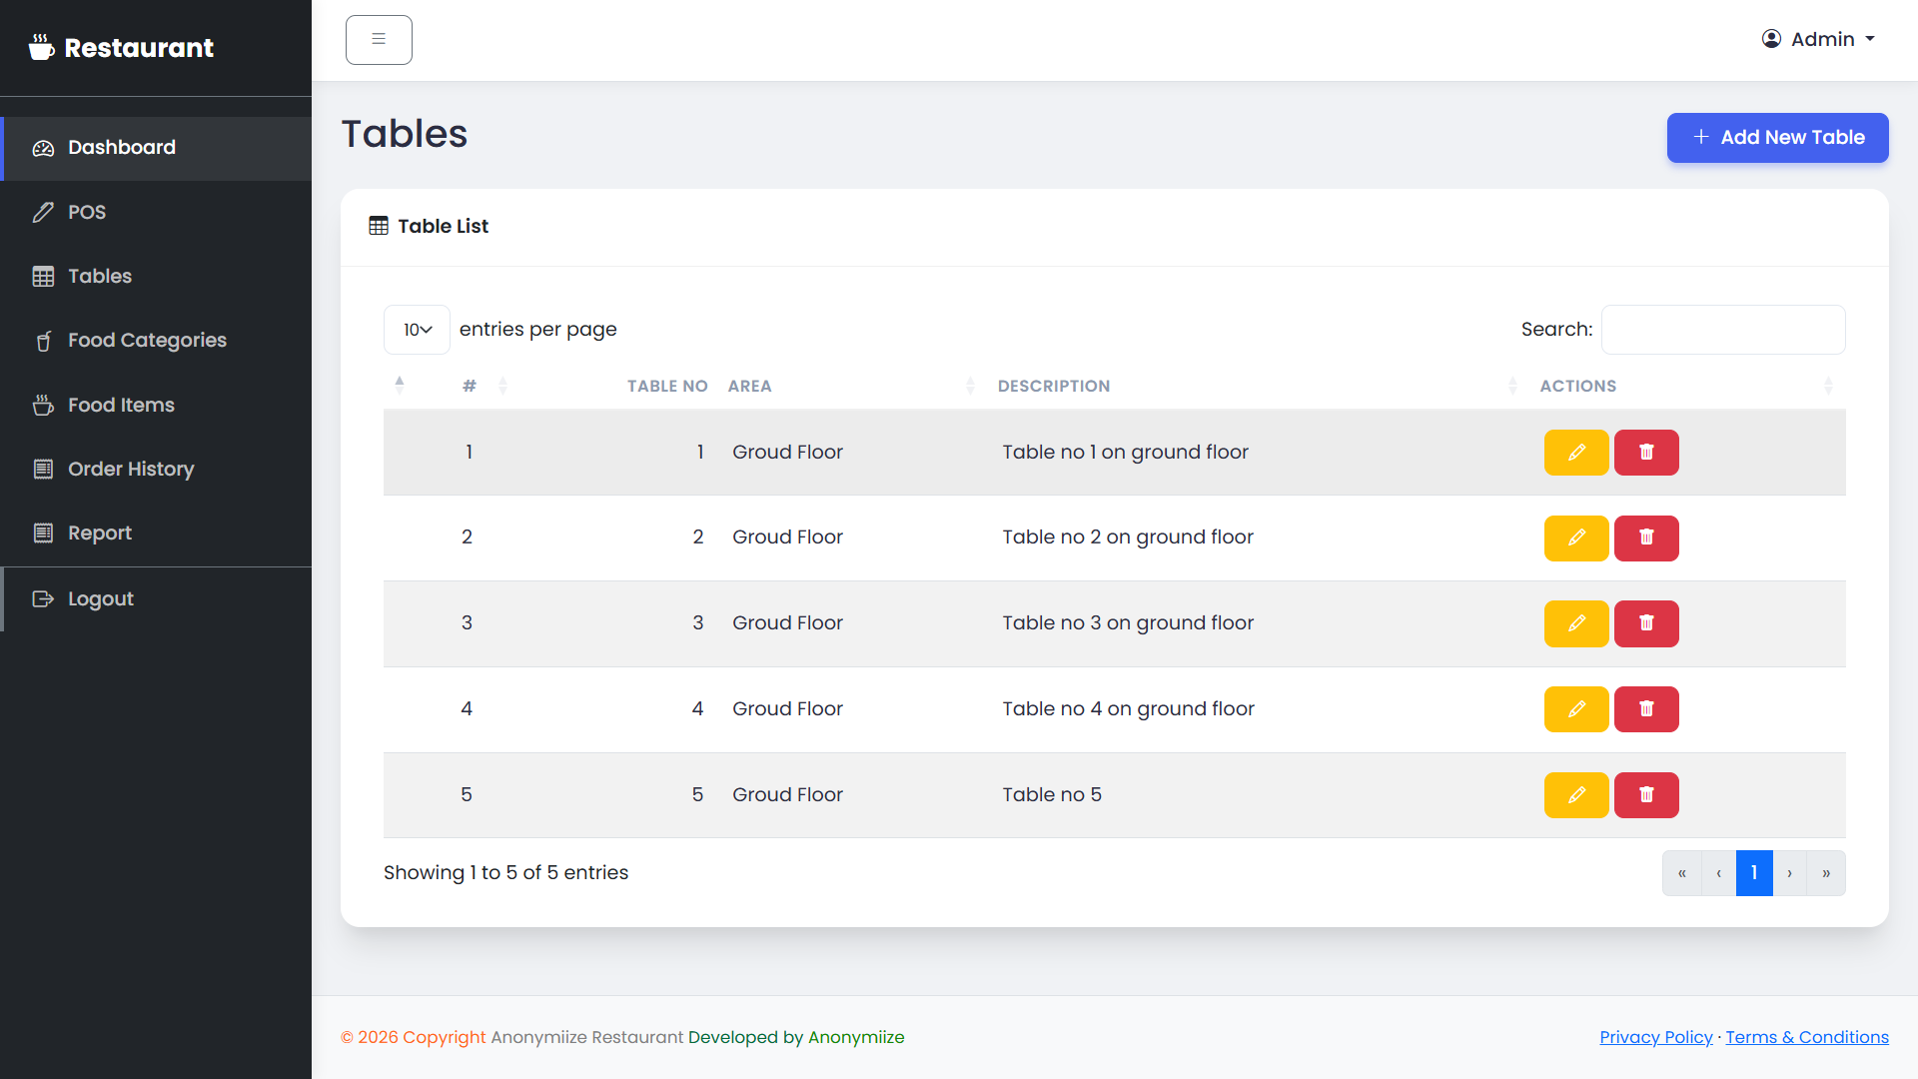Toggle the sidebar hamburger menu button
This screenshot has height=1079, width=1918.
coord(379,40)
